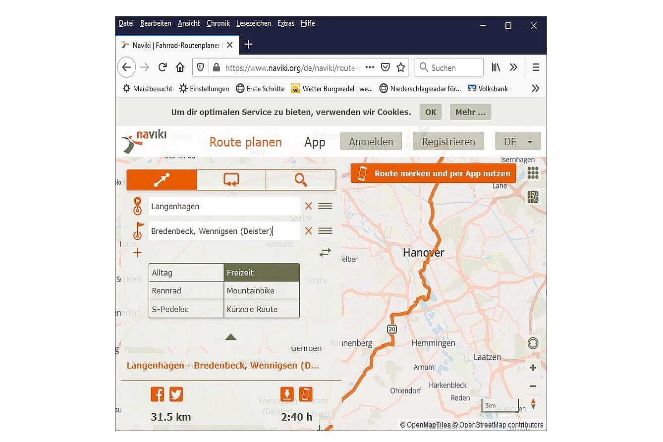Open a new browser tab
This screenshot has width=663, height=442.
pyautogui.click(x=249, y=45)
